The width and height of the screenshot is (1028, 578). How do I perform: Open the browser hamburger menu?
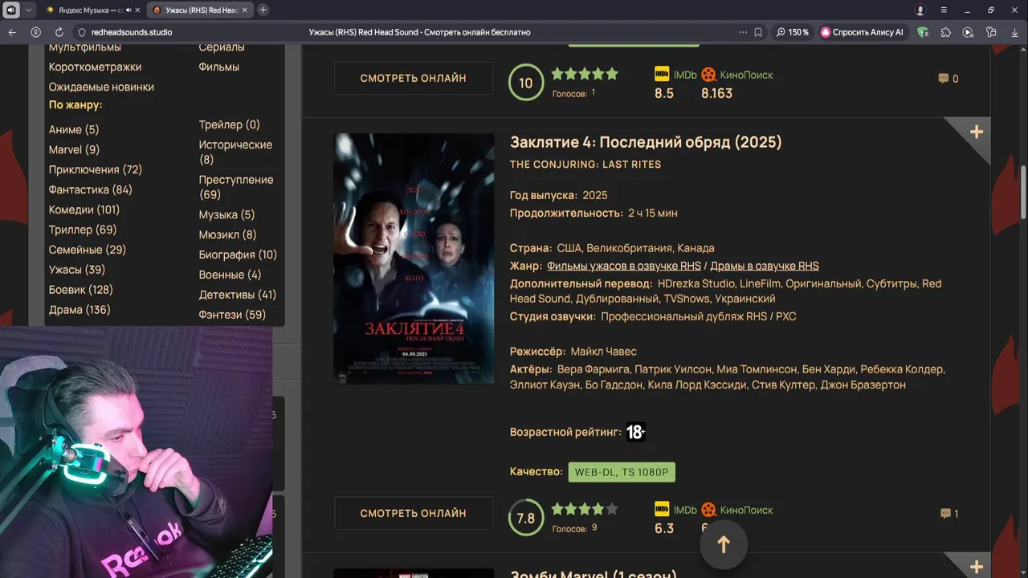pyautogui.click(x=944, y=10)
